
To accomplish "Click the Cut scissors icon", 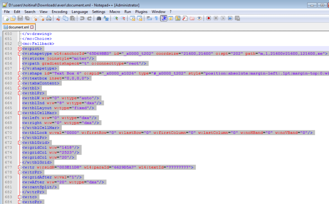I will [58, 19].
